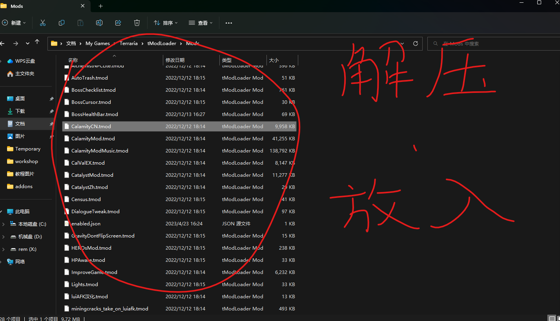The height and width of the screenshot is (321, 560).
Task: Click the Delete trash can icon
Action: (x=137, y=23)
